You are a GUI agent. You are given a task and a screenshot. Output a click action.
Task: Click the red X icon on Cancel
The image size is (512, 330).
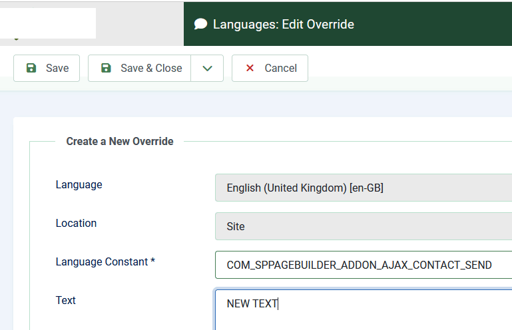(250, 68)
